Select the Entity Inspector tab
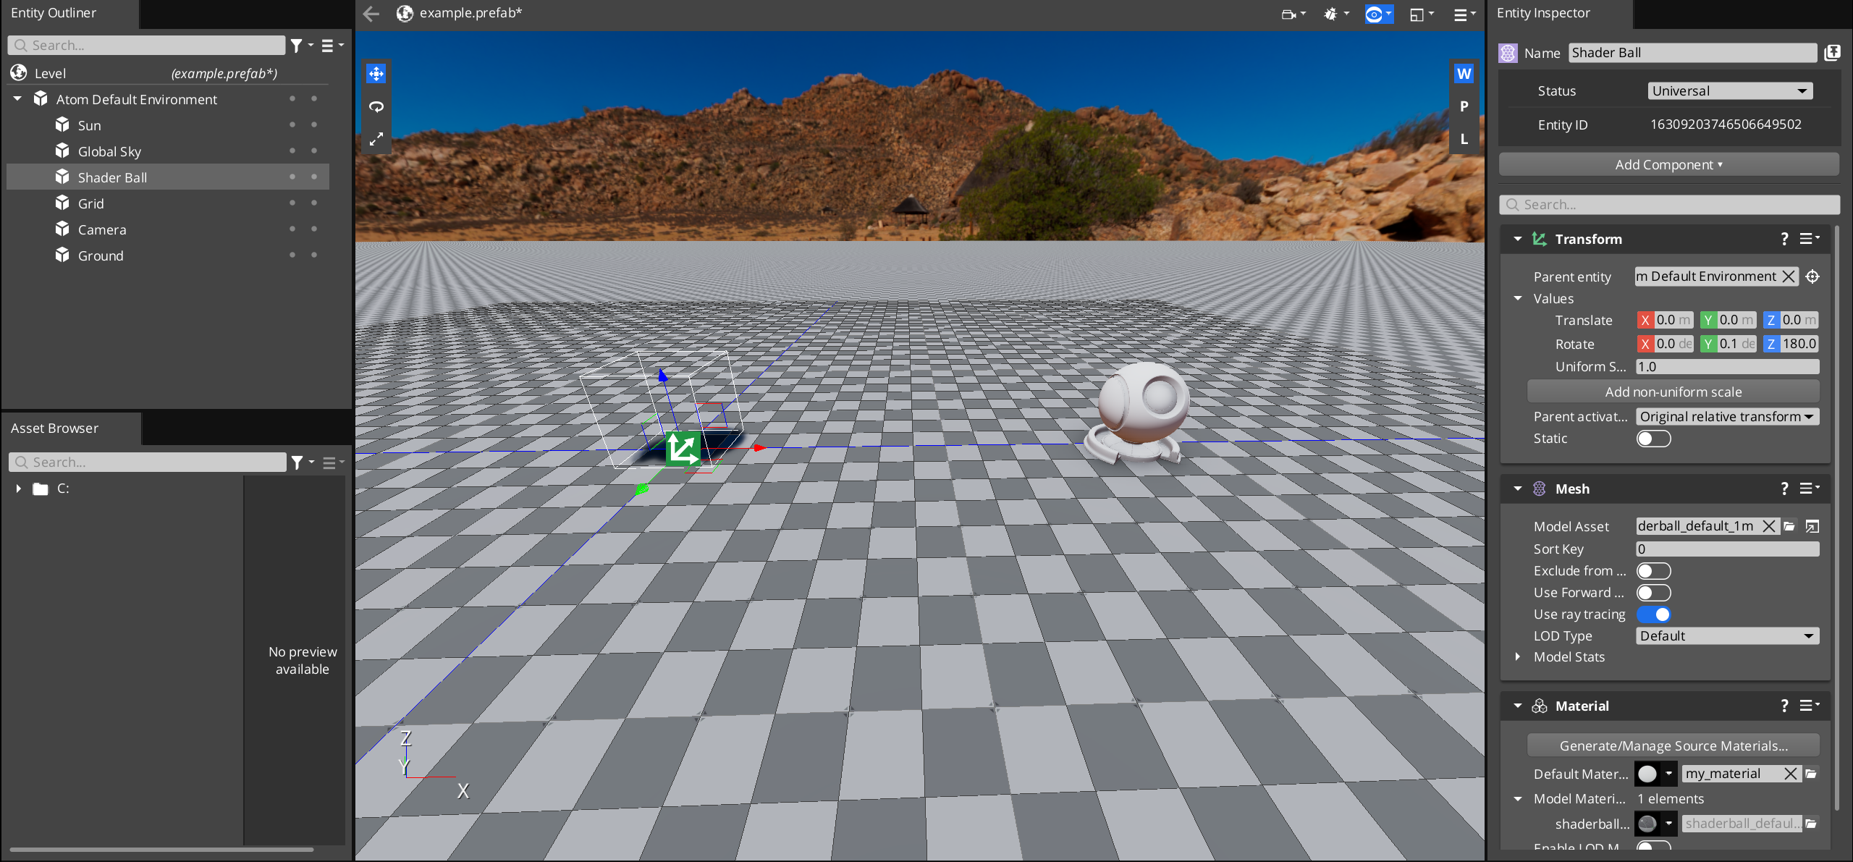The image size is (1853, 862). (1542, 13)
